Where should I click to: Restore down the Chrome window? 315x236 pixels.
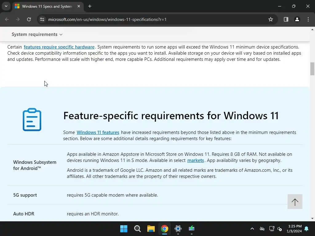(293, 6)
